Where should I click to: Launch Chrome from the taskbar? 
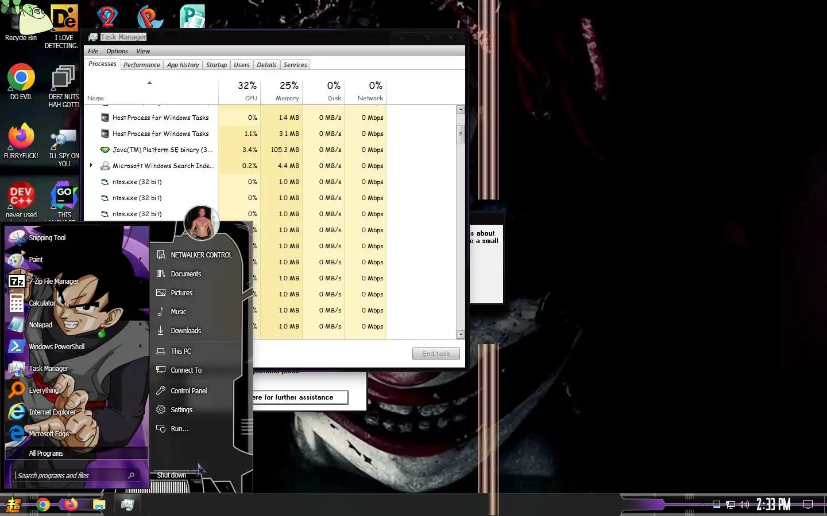click(x=43, y=505)
